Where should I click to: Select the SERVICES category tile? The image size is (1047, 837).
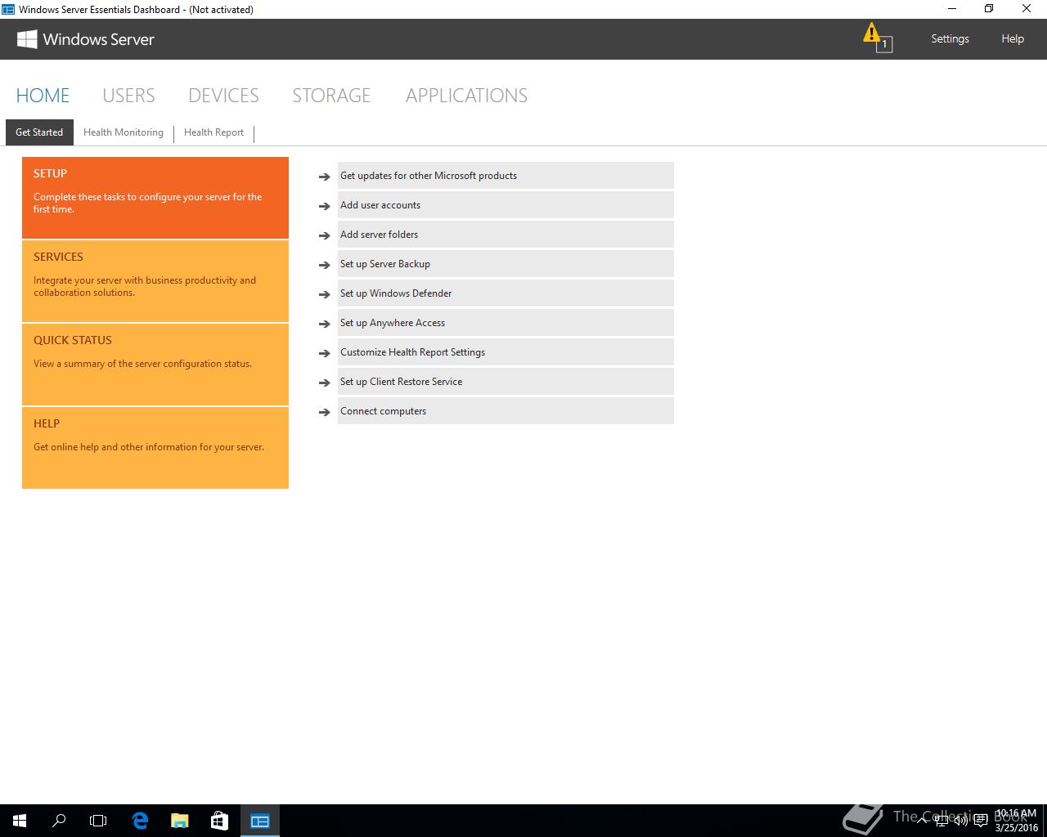[x=155, y=281]
